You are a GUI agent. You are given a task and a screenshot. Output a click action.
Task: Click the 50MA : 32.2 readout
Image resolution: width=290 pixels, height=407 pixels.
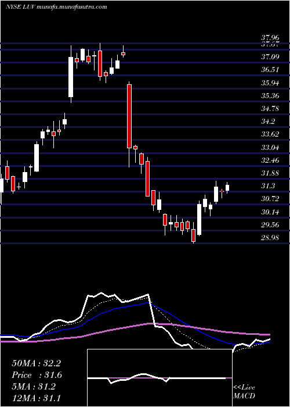[36, 363]
